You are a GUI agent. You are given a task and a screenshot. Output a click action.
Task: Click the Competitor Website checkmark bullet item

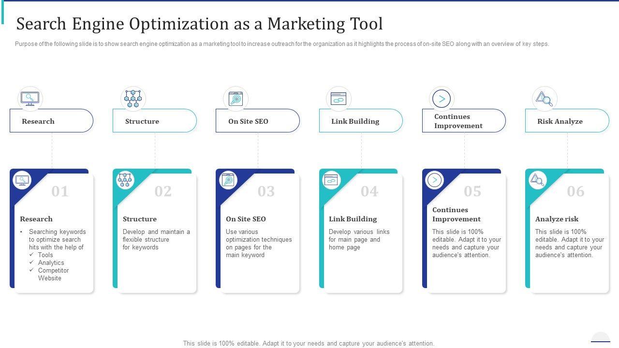tap(53, 274)
